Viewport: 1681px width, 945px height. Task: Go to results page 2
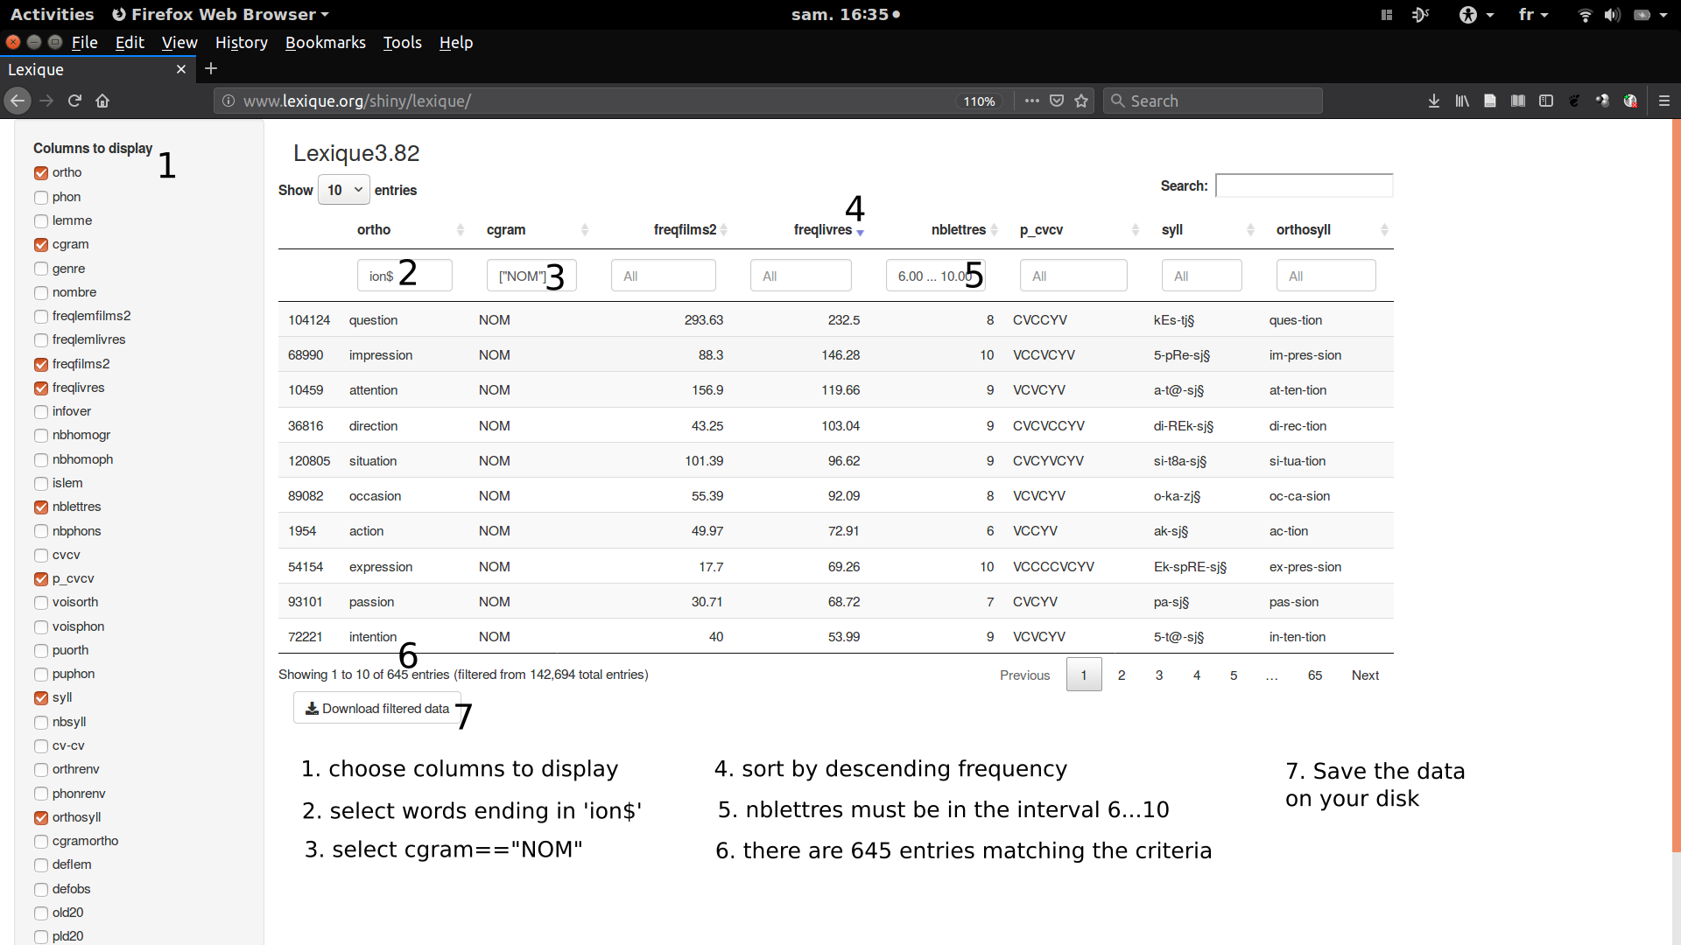[x=1122, y=675]
